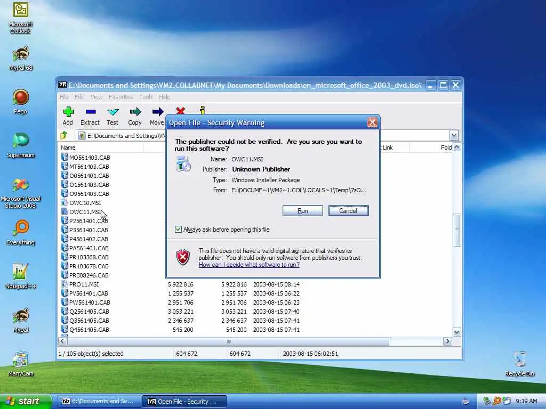Image resolution: width=546 pixels, height=409 pixels.
Task: Click the vertical scrollbar thumb in file list
Action: (456, 230)
